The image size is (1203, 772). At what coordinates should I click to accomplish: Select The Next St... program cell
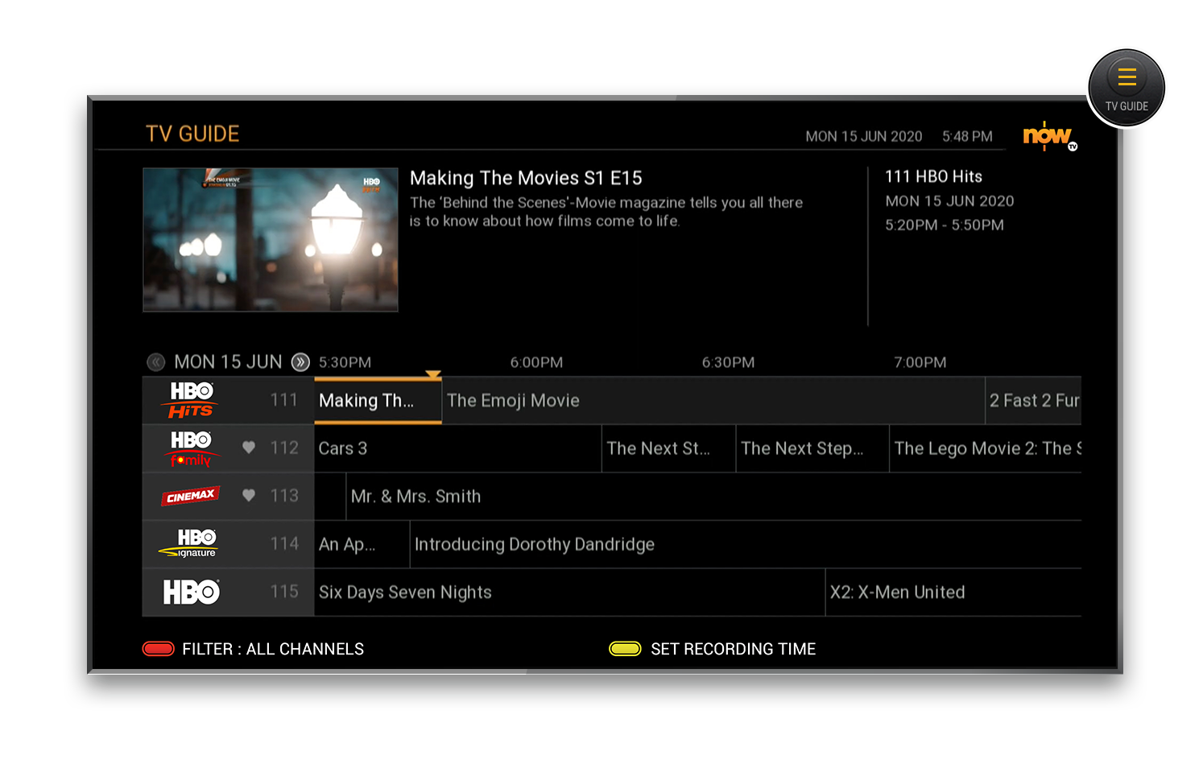(x=668, y=448)
